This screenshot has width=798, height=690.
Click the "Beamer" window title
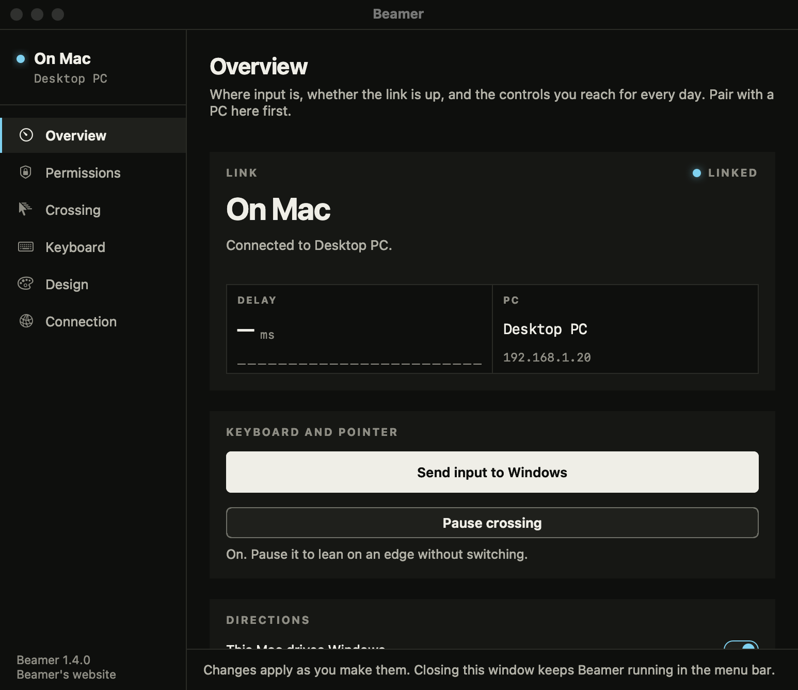[398, 14]
